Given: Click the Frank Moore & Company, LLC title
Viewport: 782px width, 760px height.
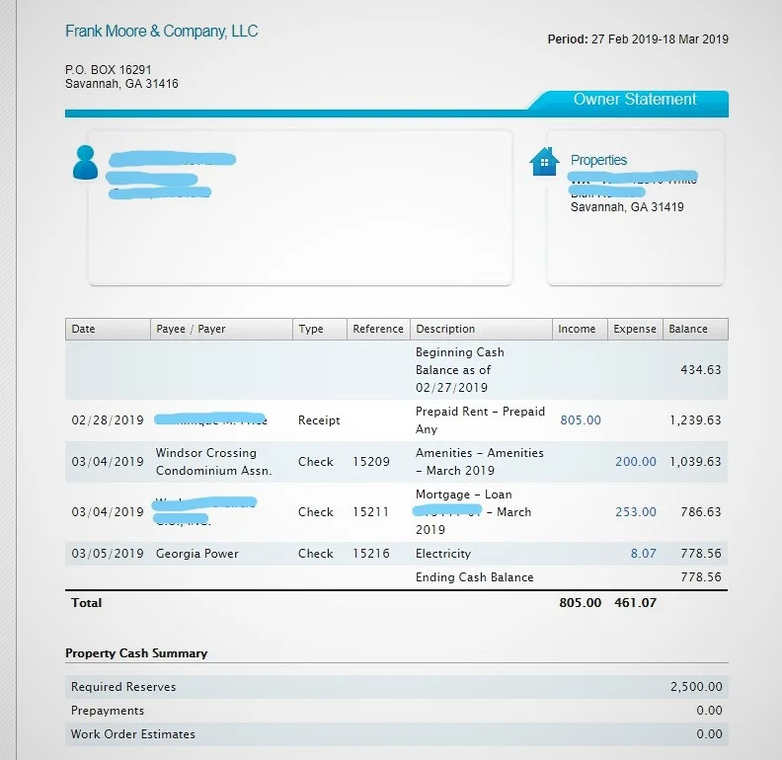Looking at the screenshot, I should tap(162, 31).
